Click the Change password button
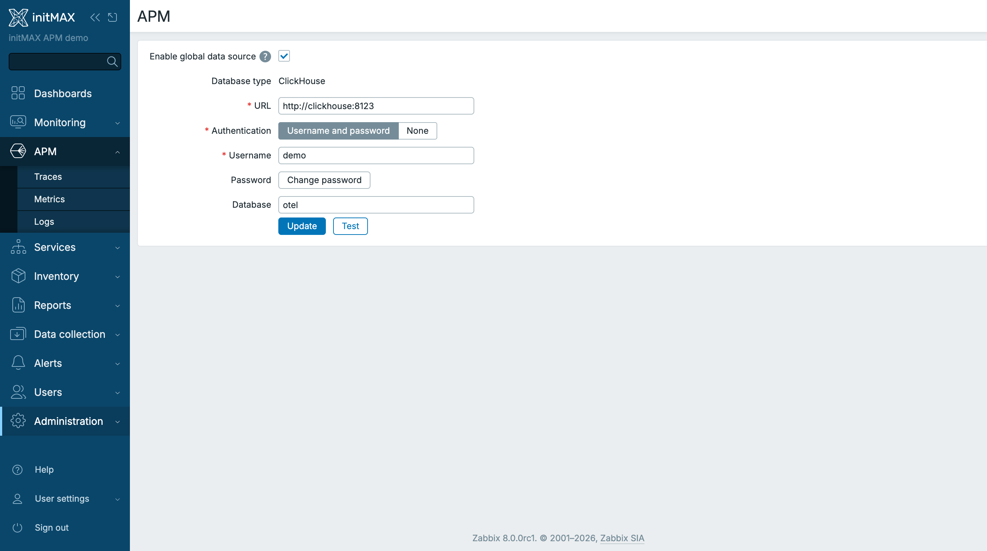987x551 pixels. click(324, 180)
